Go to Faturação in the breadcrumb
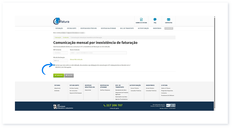Image resolution: width=232 pixels, height=128 pixels. click(x=58, y=38)
